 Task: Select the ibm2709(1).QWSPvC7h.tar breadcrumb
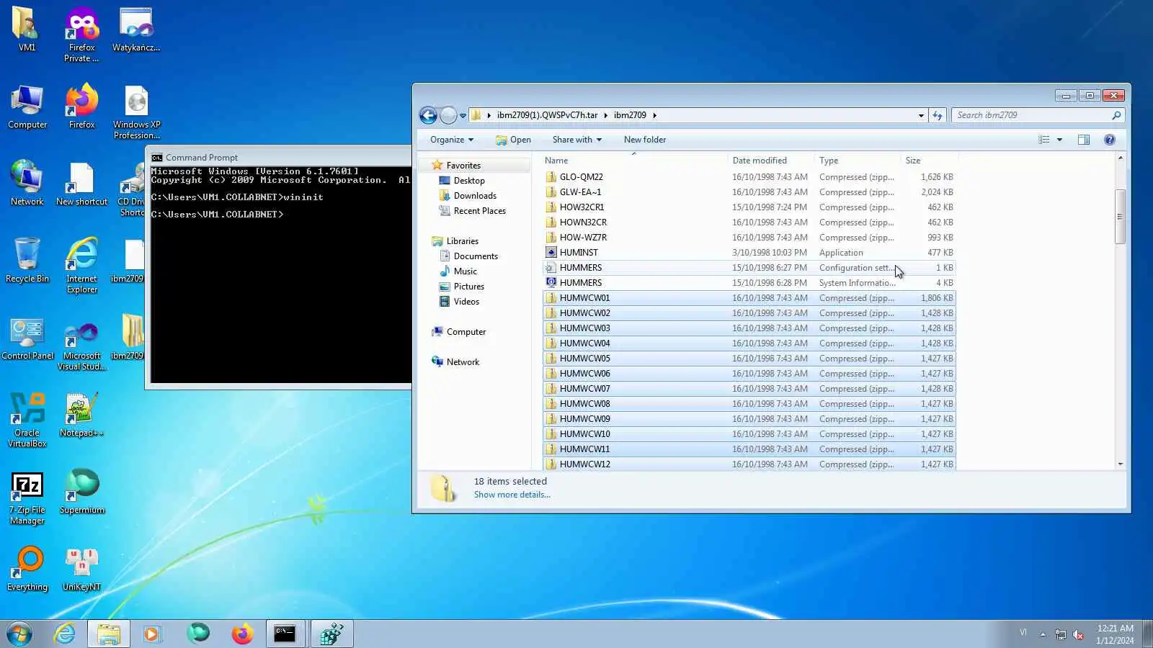pyautogui.click(x=547, y=115)
